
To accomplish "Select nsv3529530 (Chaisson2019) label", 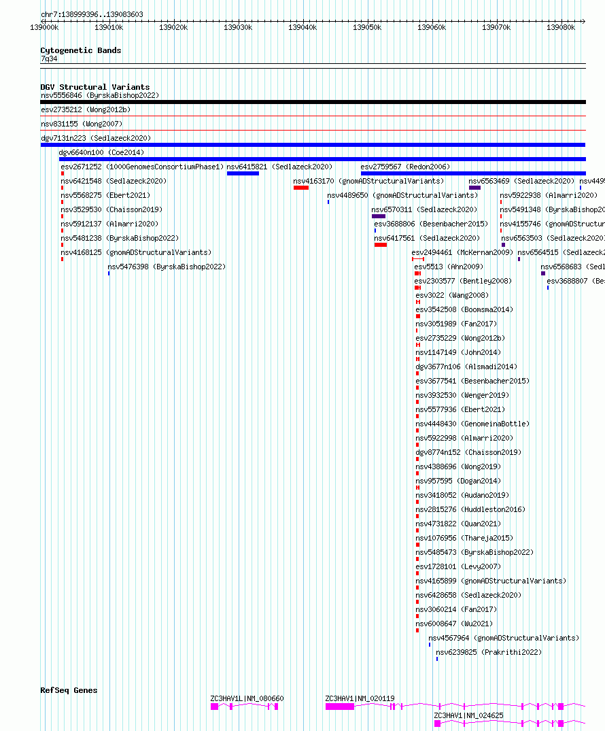I will [111, 210].
